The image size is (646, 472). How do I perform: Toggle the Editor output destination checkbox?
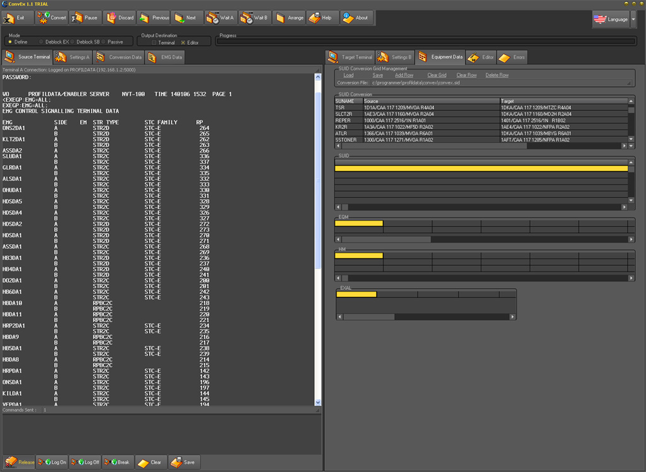coord(184,42)
